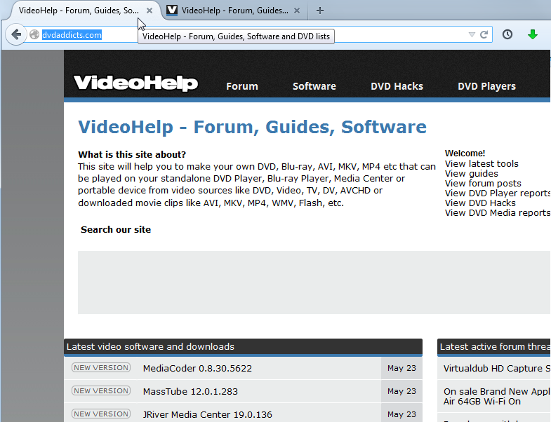Click the Welcome! heading
Image resolution: width=551 pixels, height=422 pixels.
pyautogui.click(x=465, y=153)
